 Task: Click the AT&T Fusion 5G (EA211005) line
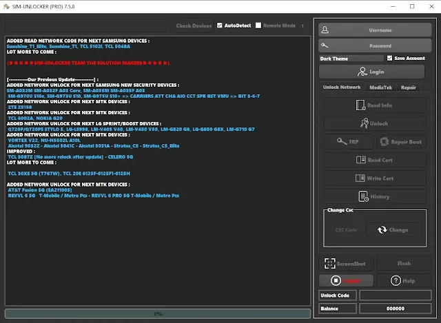tap(40, 190)
